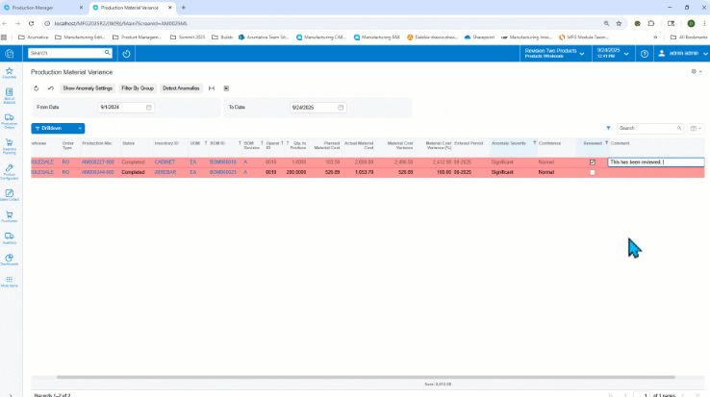Click the Acumatica logo home icon

(9, 54)
